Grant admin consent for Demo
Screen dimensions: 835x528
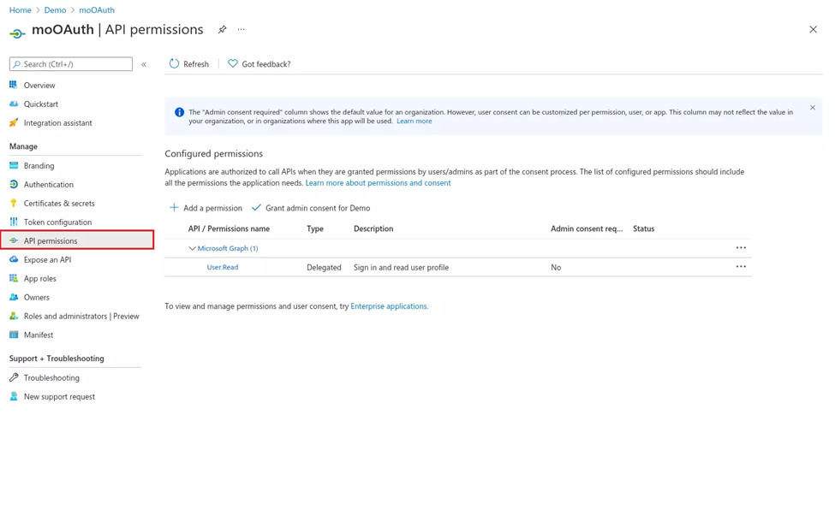311,208
